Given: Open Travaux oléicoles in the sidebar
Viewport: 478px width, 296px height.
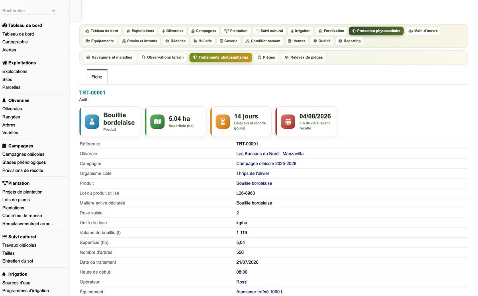Looking at the screenshot, I should click(20, 245).
